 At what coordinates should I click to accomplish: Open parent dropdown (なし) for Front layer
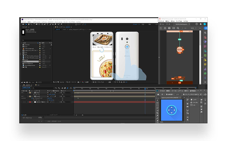point(67,96)
